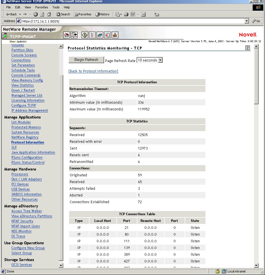The height and width of the screenshot is (275, 265).
Task: Click the NetWare Remote Manager Home icon
Action: [x=67, y=35]
